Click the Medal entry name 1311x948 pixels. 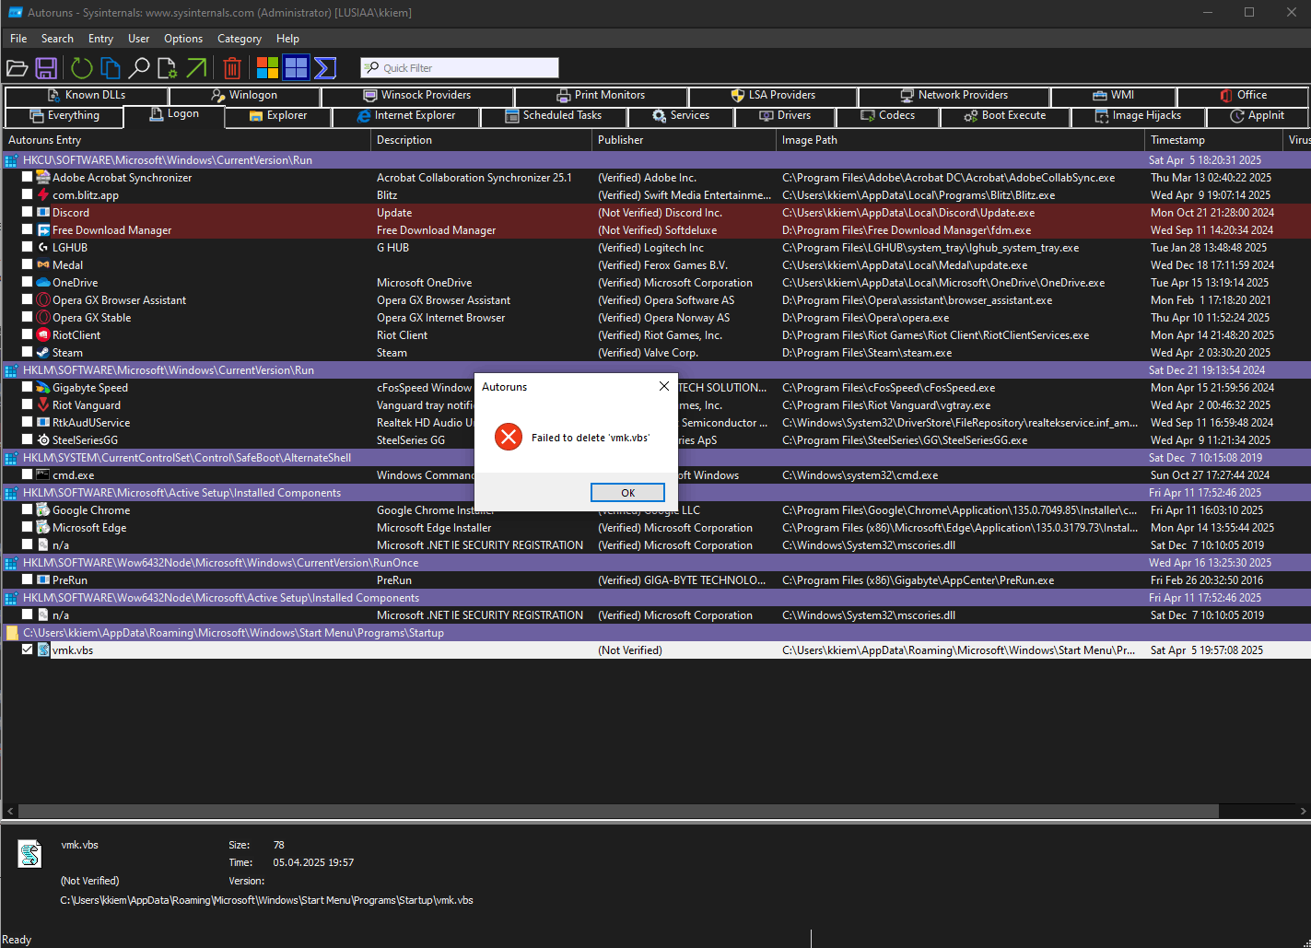pyautogui.click(x=67, y=265)
